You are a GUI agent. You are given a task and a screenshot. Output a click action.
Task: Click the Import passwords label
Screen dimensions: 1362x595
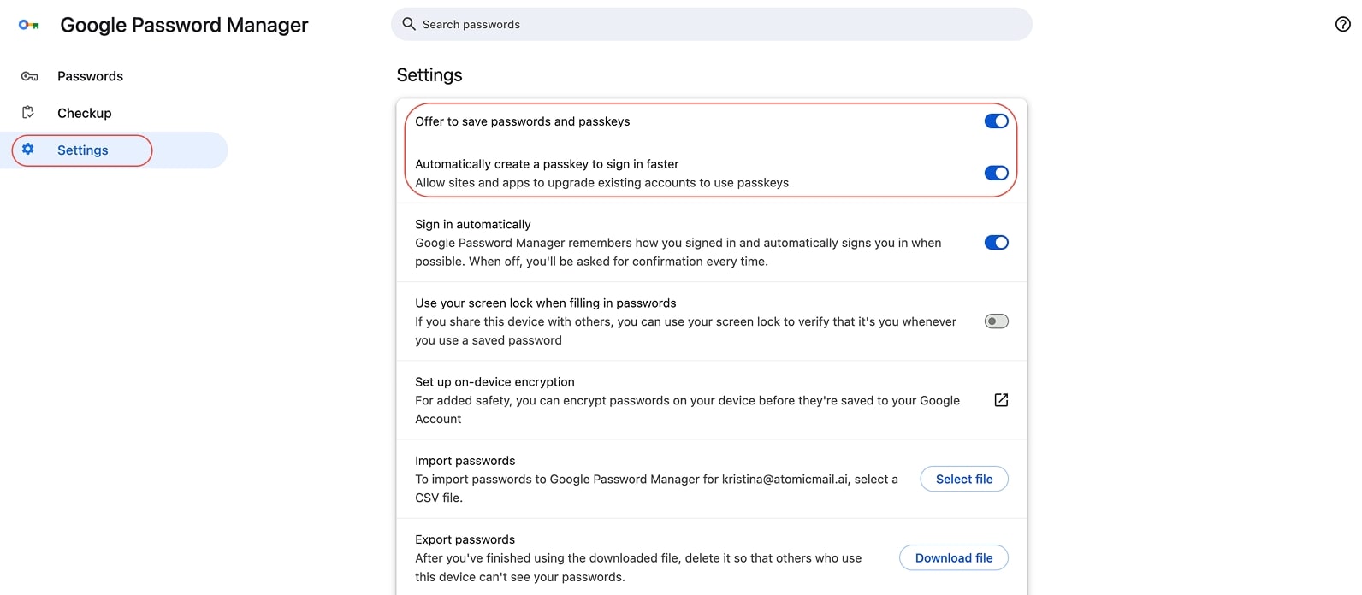[465, 461]
